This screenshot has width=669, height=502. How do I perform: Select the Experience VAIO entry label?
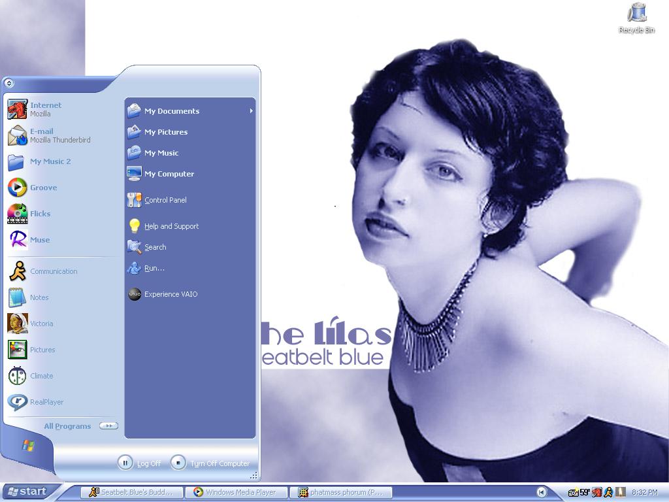tap(171, 294)
